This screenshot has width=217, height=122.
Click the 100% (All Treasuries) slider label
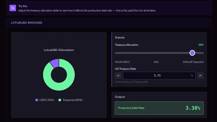(193, 62)
